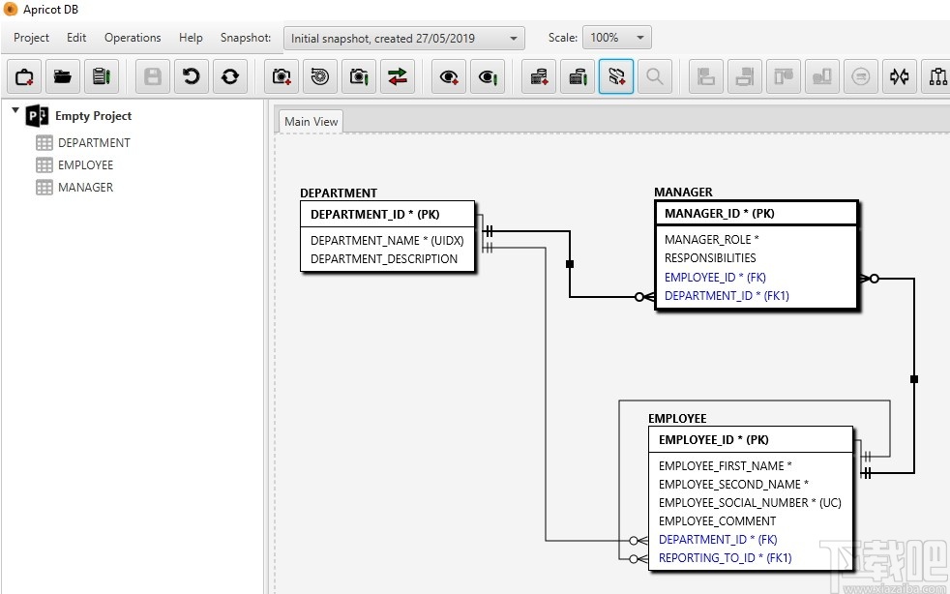Click the New Snapshot camera icon

click(x=282, y=76)
